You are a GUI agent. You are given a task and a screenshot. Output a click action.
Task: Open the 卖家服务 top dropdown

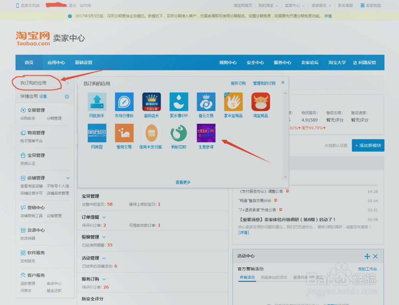pos(321,6)
